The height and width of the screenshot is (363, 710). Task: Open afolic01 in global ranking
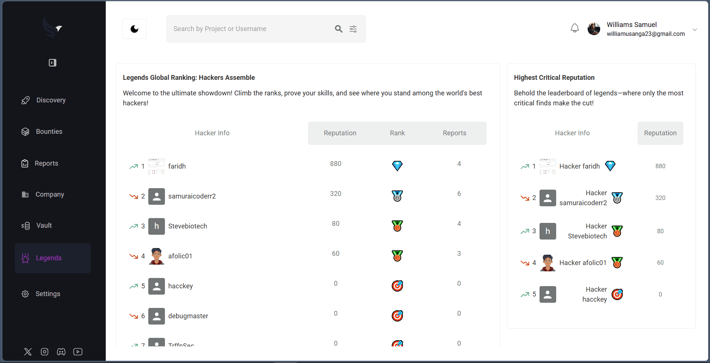click(x=180, y=256)
